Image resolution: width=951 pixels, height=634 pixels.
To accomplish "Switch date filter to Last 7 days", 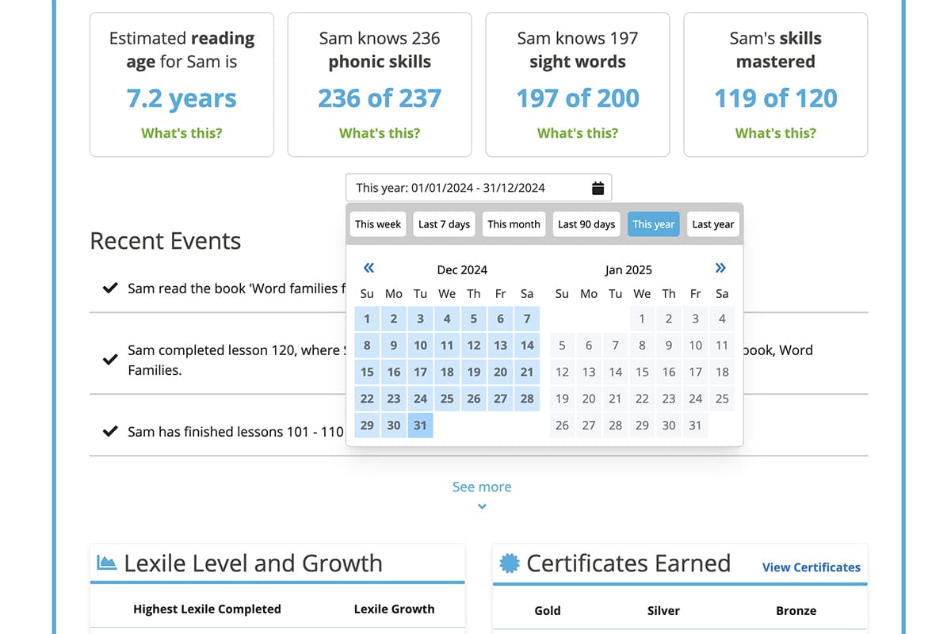I will pyautogui.click(x=444, y=223).
